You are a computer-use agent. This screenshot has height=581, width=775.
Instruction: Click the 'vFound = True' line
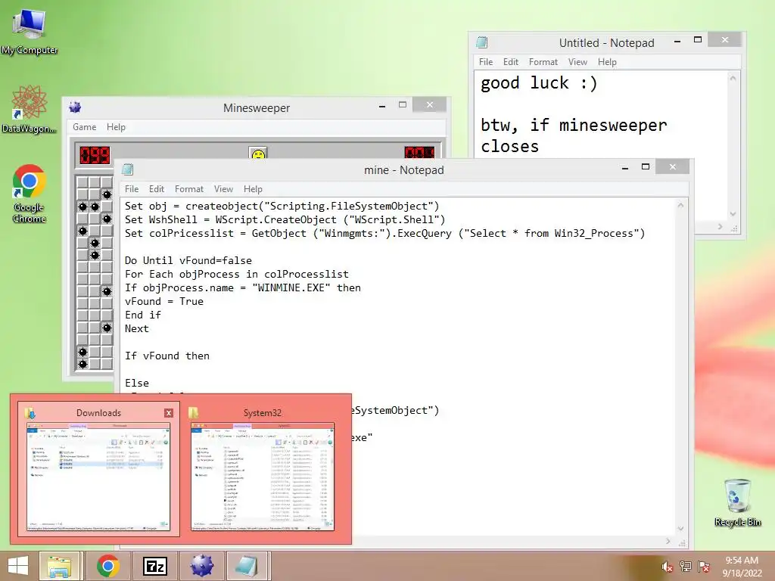click(164, 301)
